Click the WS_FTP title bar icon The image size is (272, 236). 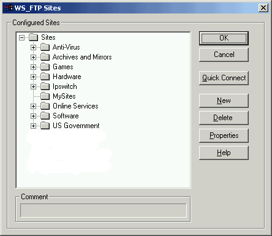(8, 8)
